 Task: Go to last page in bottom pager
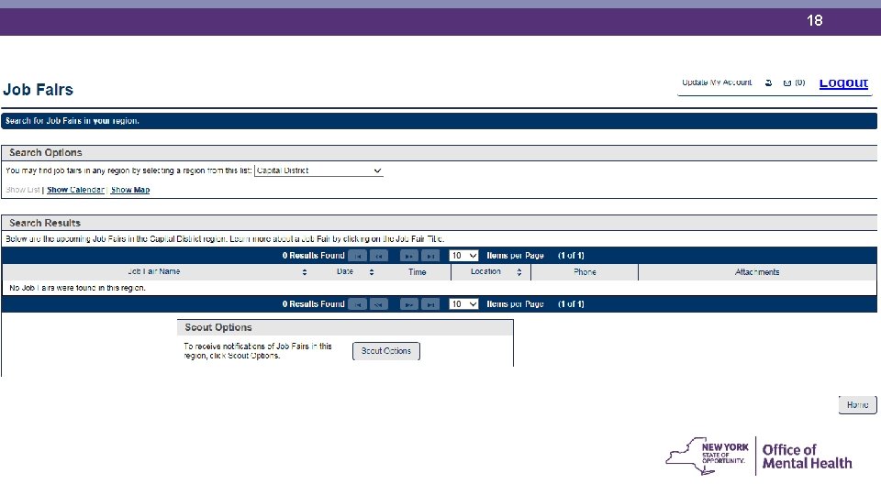(430, 304)
